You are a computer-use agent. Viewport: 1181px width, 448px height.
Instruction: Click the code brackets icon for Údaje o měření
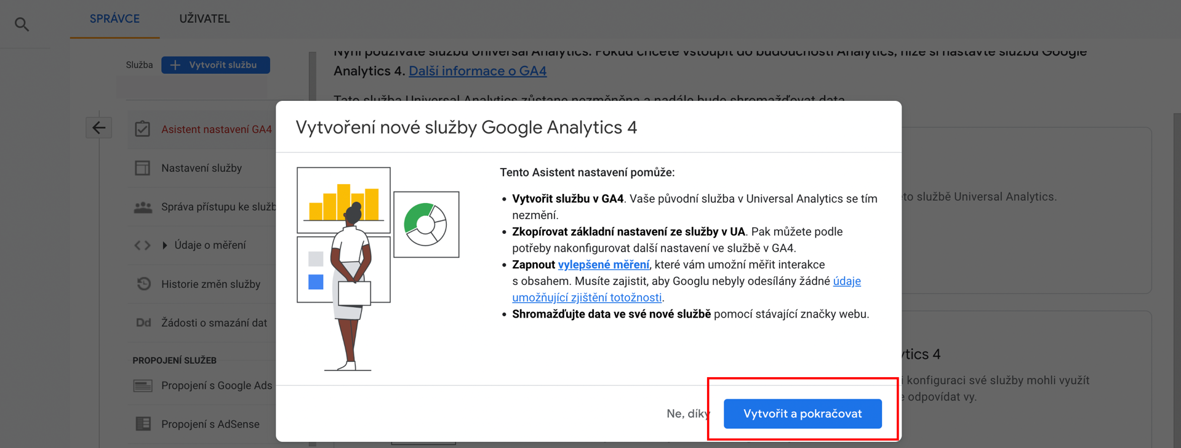pyautogui.click(x=142, y=245)
